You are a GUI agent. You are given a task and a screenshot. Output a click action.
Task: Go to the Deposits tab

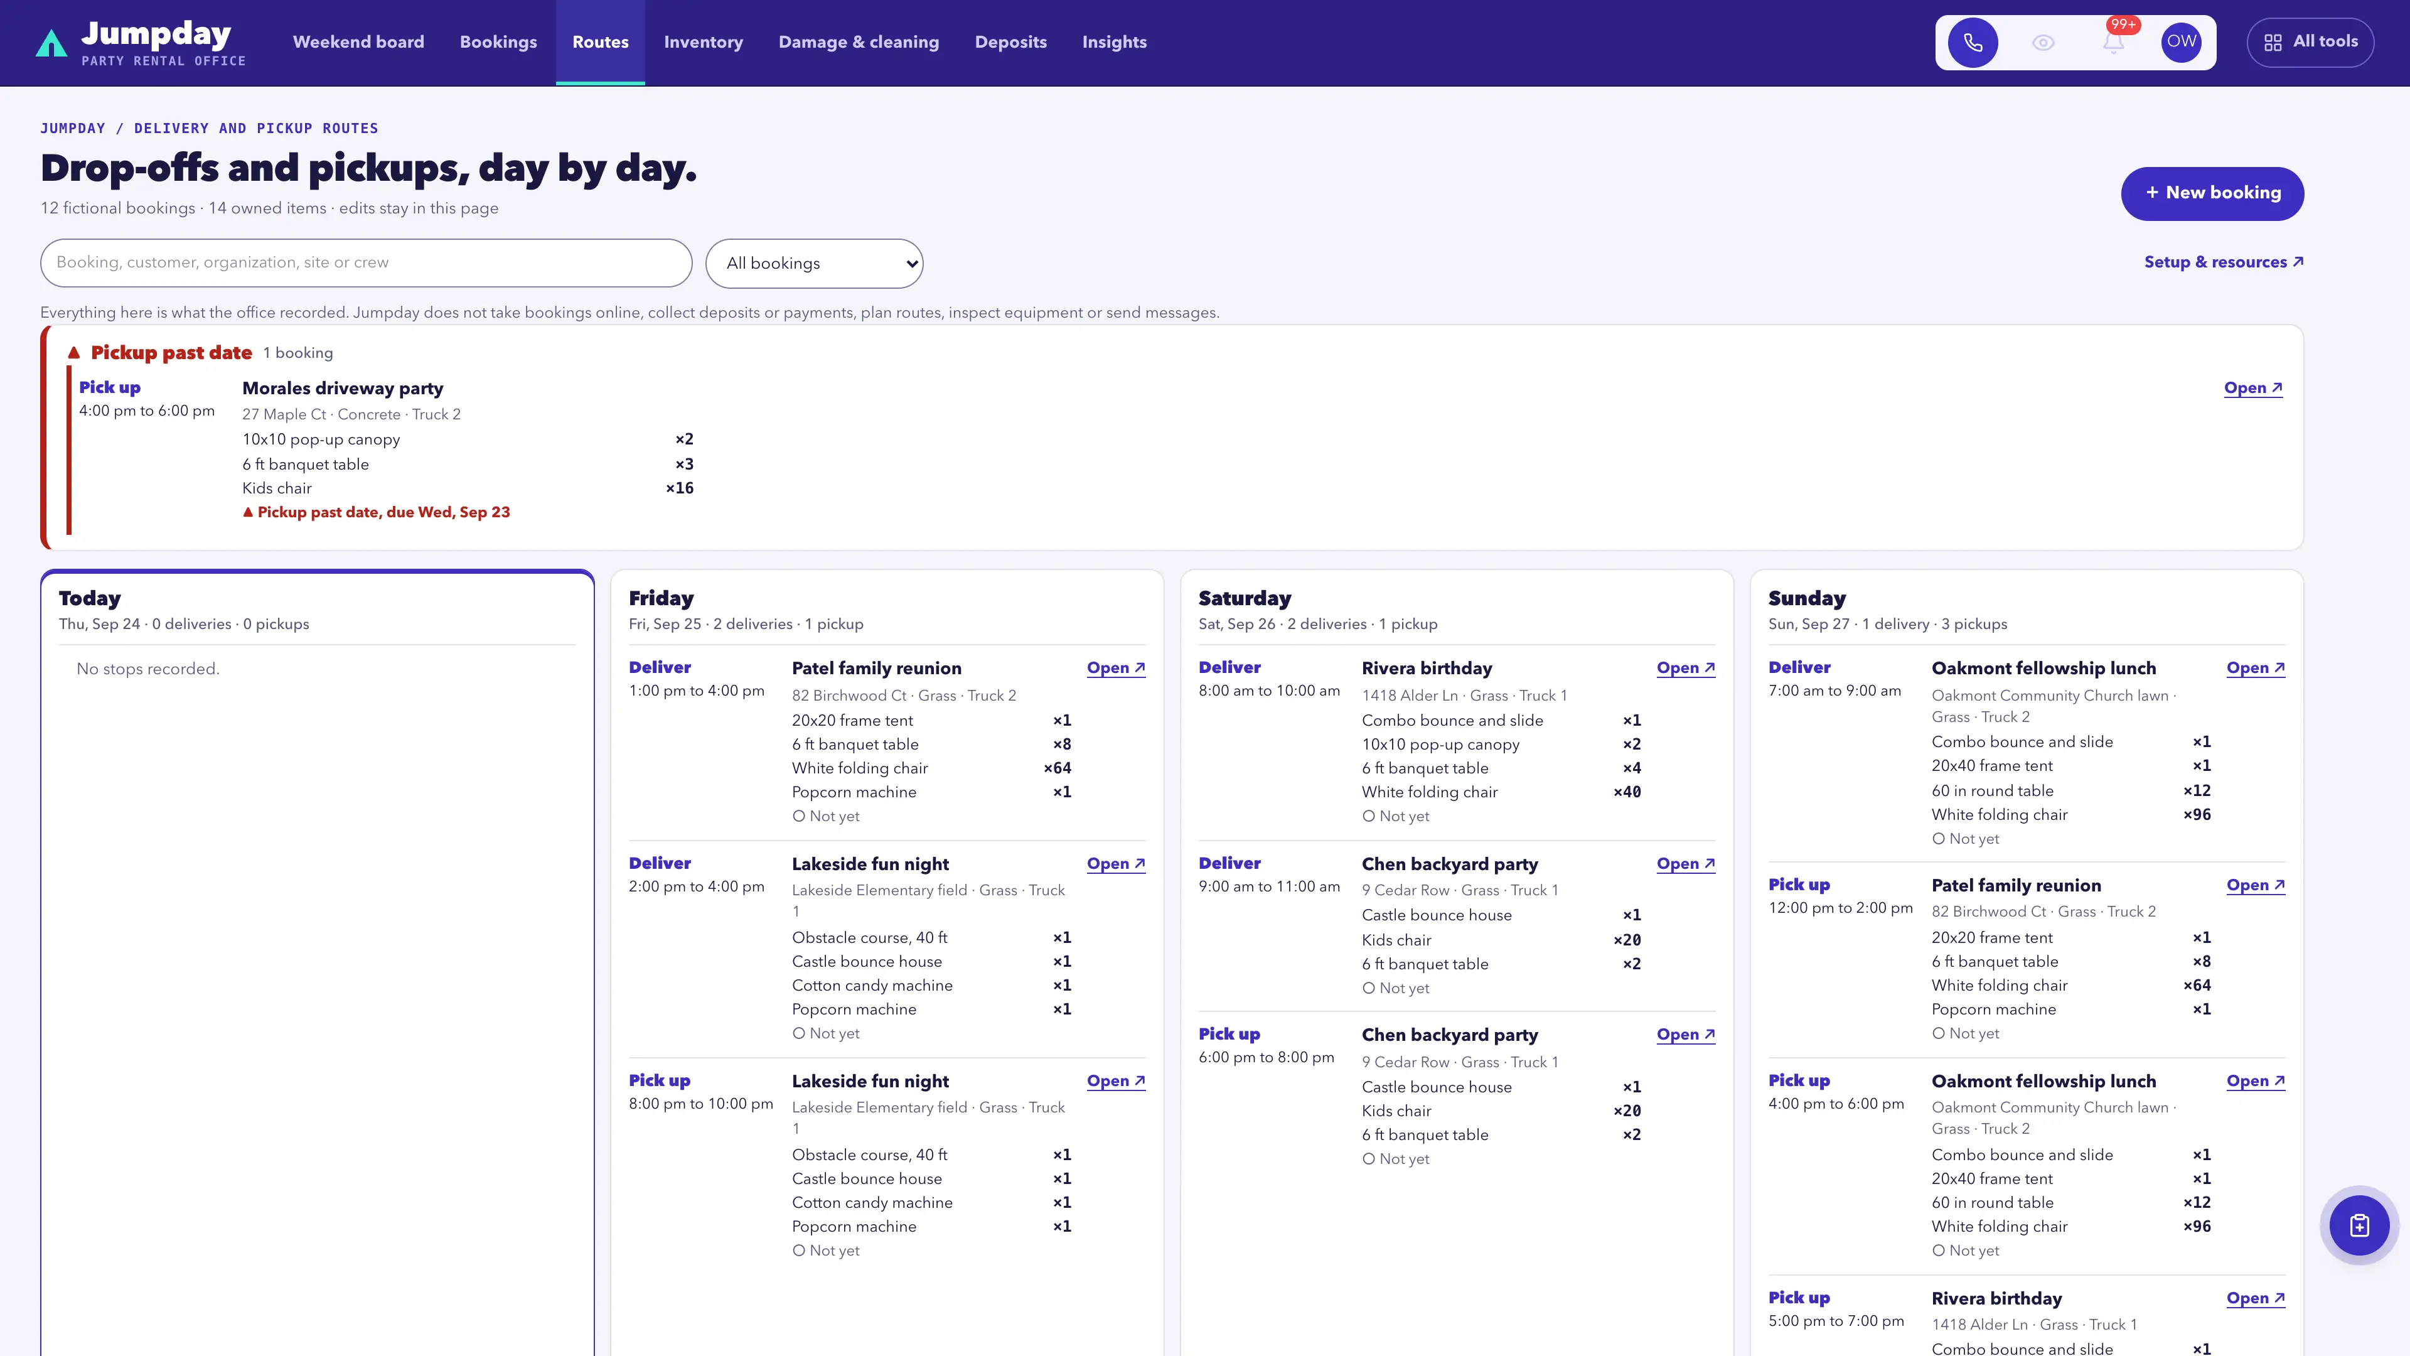(1010, 42)
